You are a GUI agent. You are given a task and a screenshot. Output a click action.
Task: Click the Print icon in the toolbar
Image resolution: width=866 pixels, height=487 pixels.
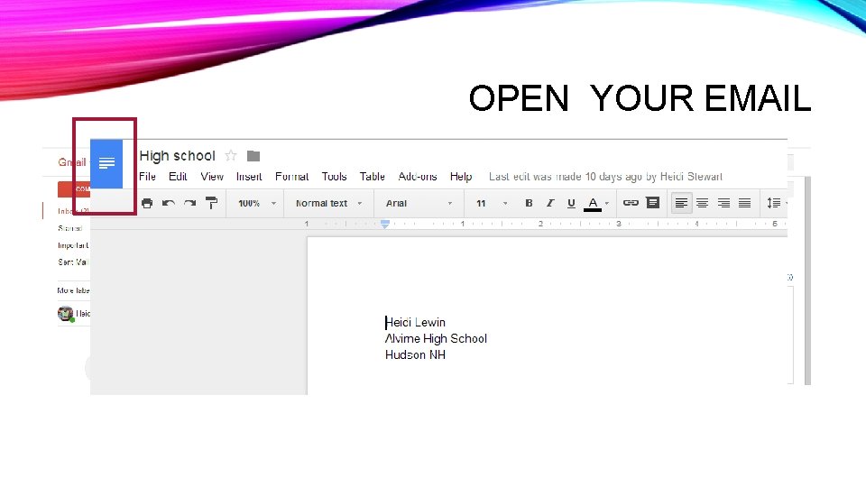pos(147,203)
